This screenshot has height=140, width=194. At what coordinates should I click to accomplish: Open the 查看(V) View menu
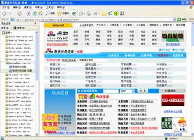click(x=28, y=8)
